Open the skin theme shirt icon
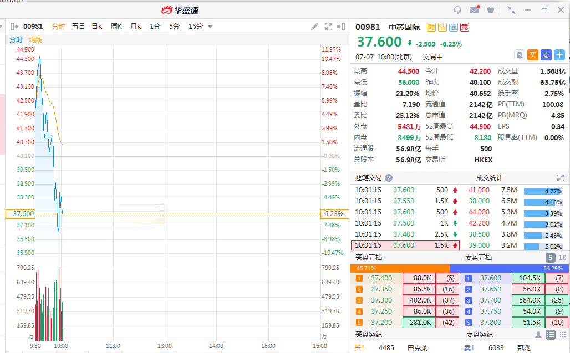 coord(491,10)
